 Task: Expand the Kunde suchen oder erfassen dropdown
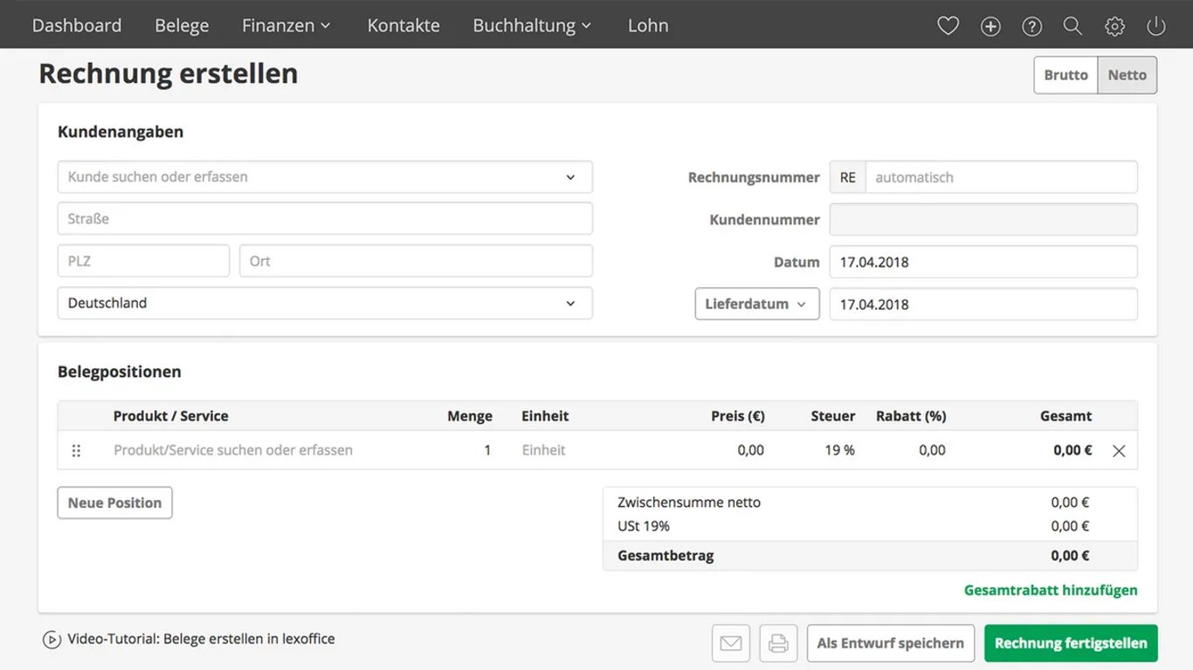(570, 177)
